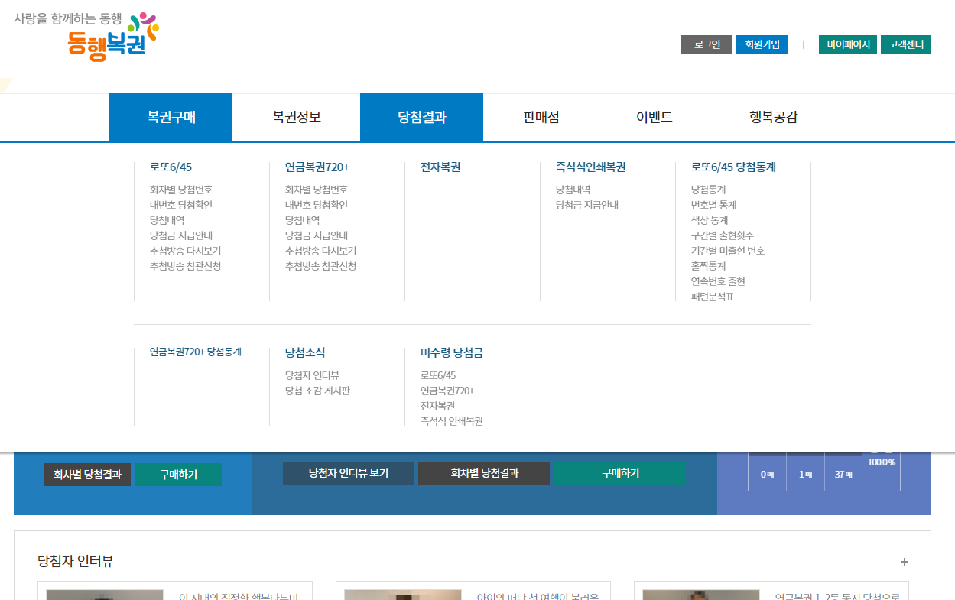This screenshot has height=600, width=955.
Task: Open 회차별 당첨번호 under 로또6/45
Action: (x=181, y=190)
